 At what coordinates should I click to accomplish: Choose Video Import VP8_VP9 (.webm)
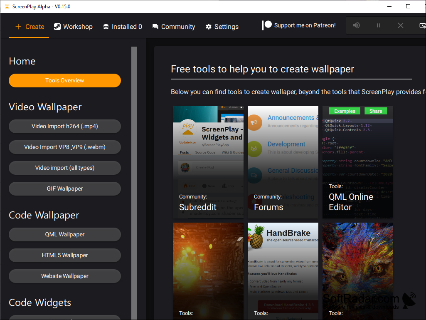click(x=65, y=147)
